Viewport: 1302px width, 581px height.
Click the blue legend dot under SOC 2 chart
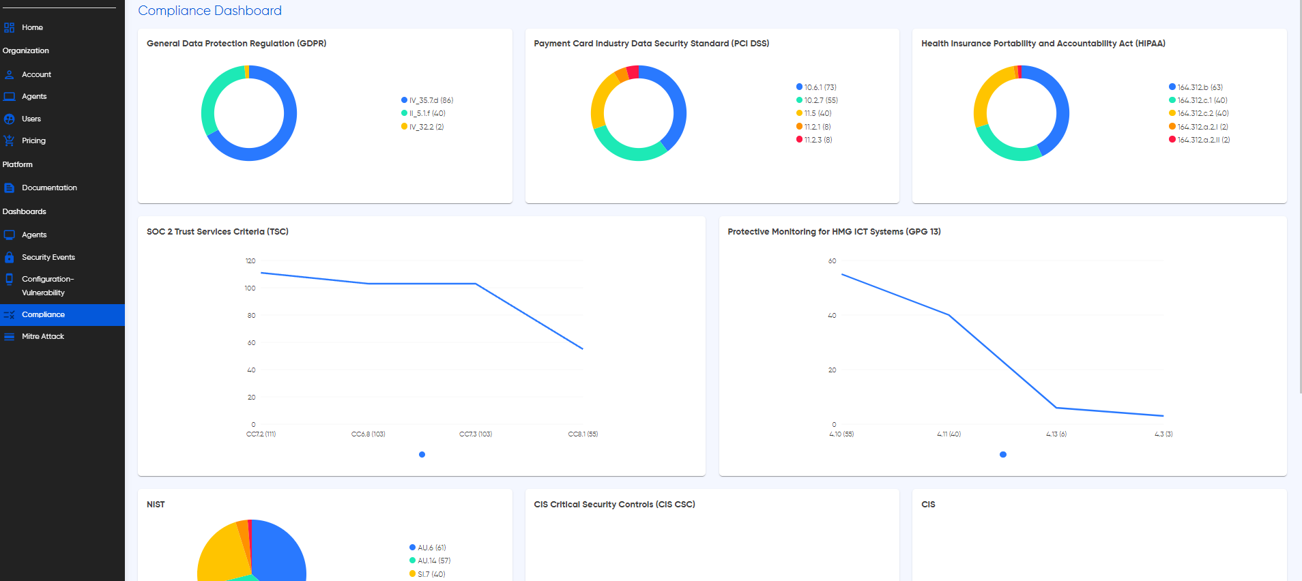(422, 454)
